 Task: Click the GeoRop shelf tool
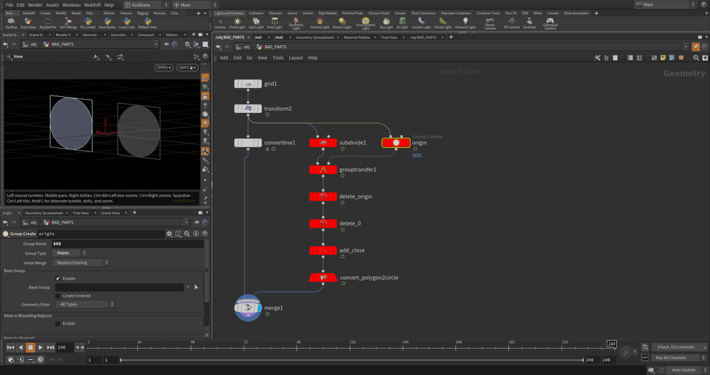pos(11,23)
